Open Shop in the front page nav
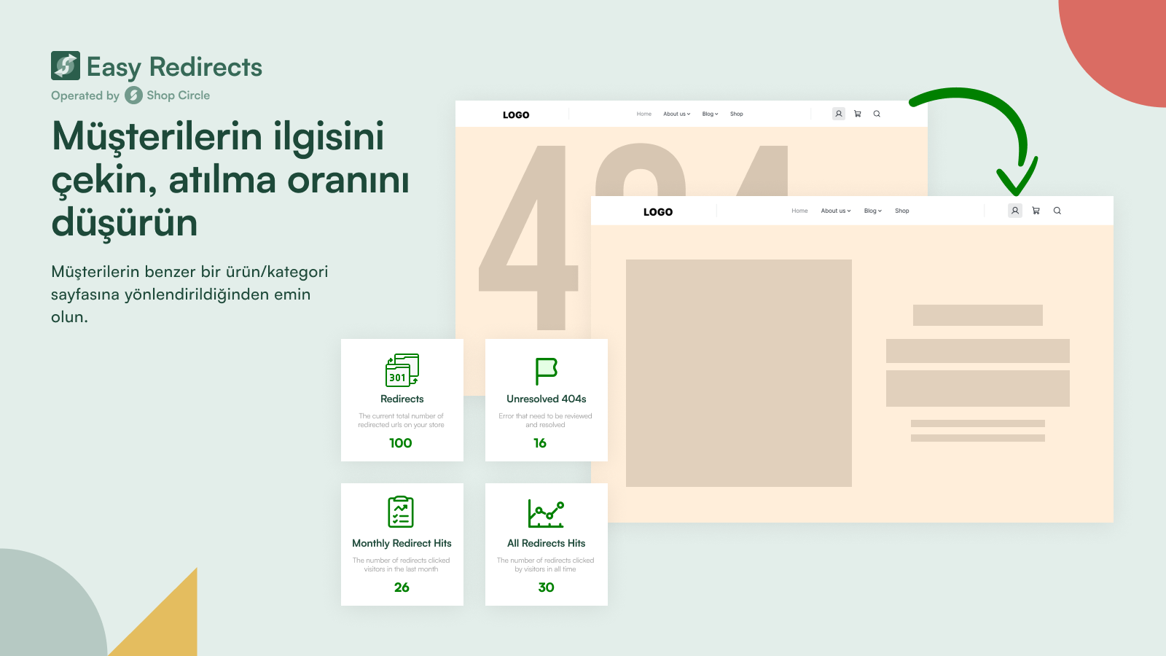 902,211
